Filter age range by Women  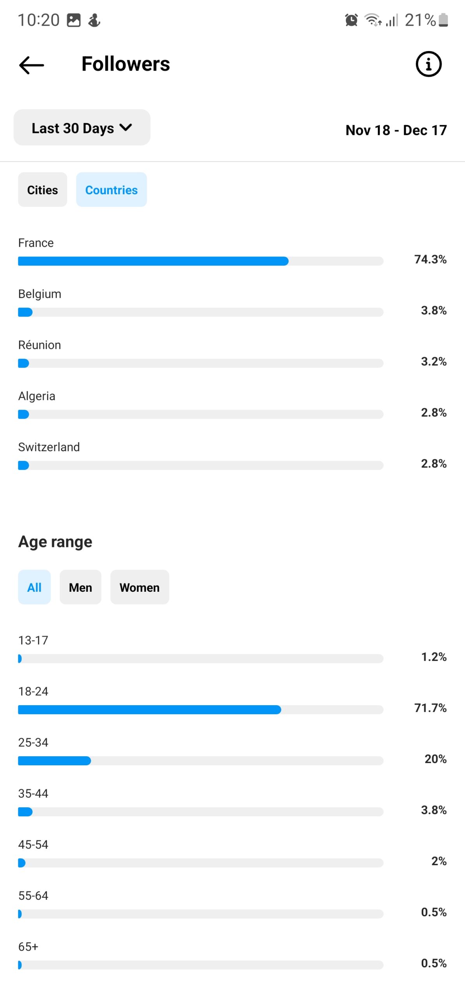139,587
